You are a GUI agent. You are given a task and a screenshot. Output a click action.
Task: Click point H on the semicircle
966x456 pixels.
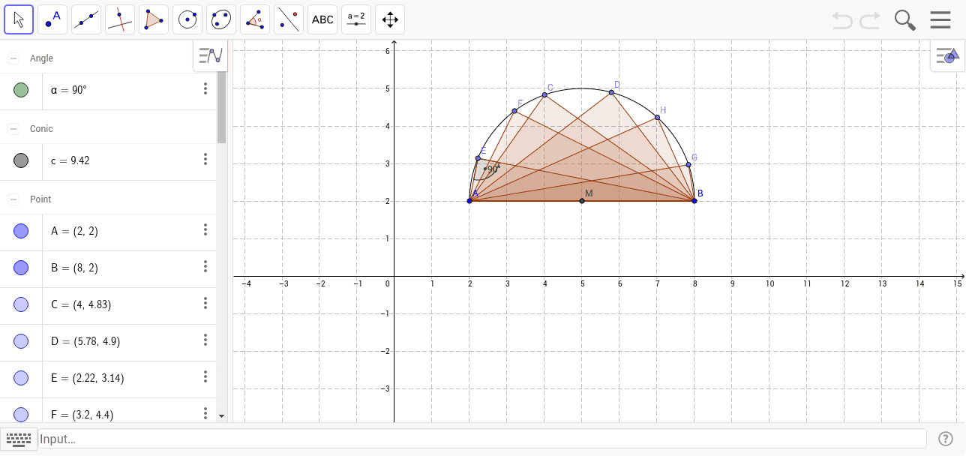[657, 117]
